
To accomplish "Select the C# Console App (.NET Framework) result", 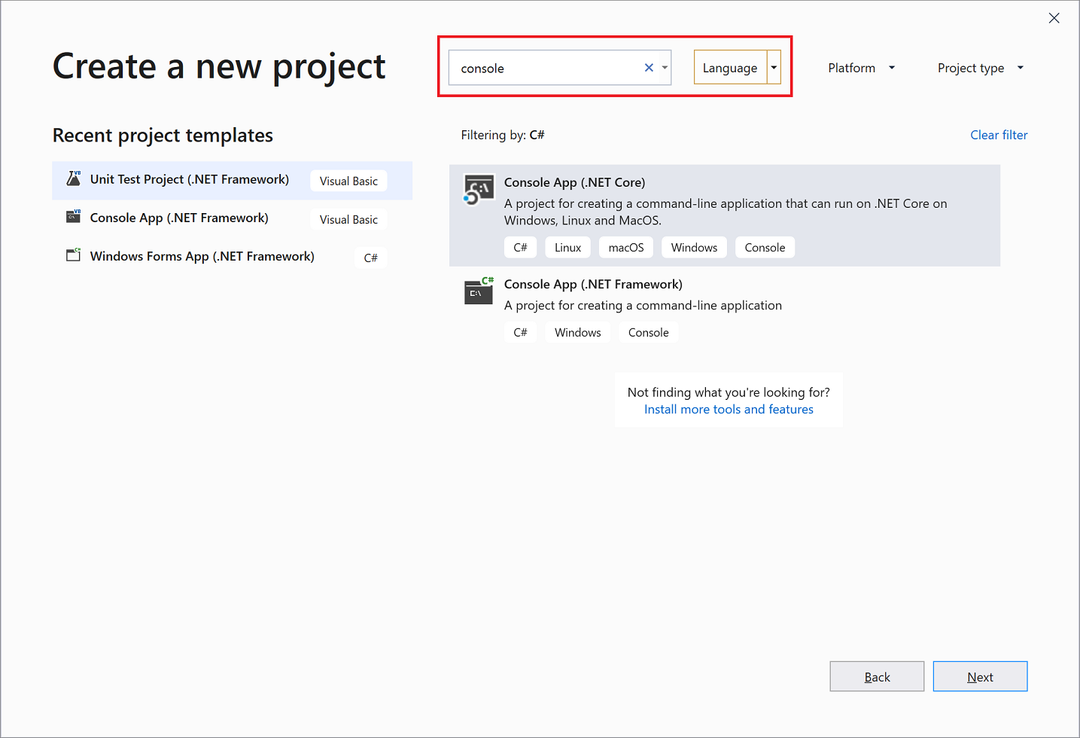I will [x=725, y=309].
